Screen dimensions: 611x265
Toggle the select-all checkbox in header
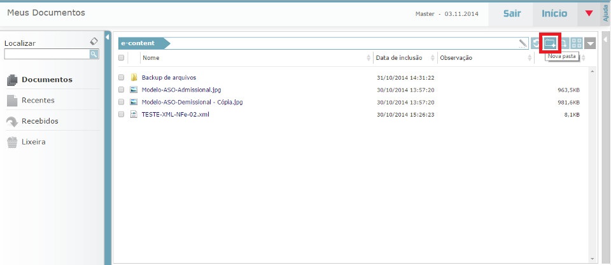point(121,58)
